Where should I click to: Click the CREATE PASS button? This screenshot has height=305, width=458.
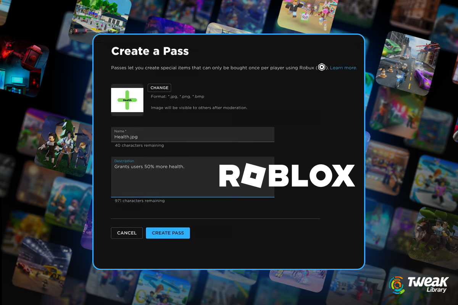168,233
